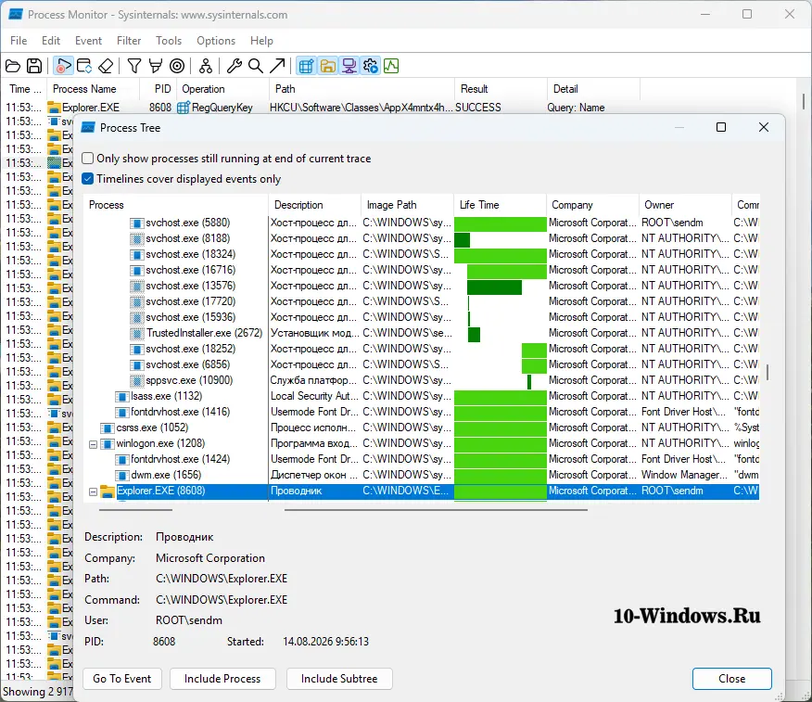Click the Include Subtree button
812x702 pixels.
coord(339,679)
